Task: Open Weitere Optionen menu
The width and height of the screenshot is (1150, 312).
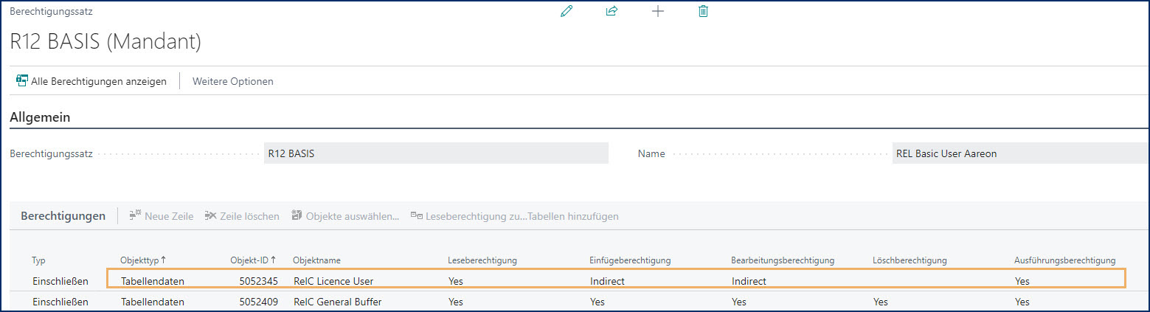Action: pos(233,81)
